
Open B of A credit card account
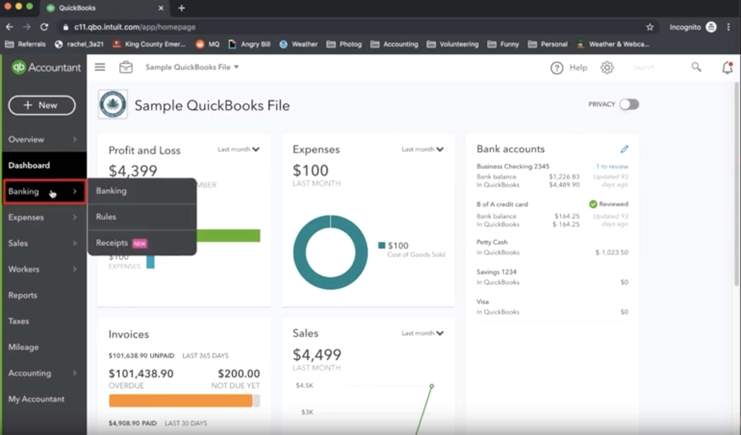coord(502,204)
